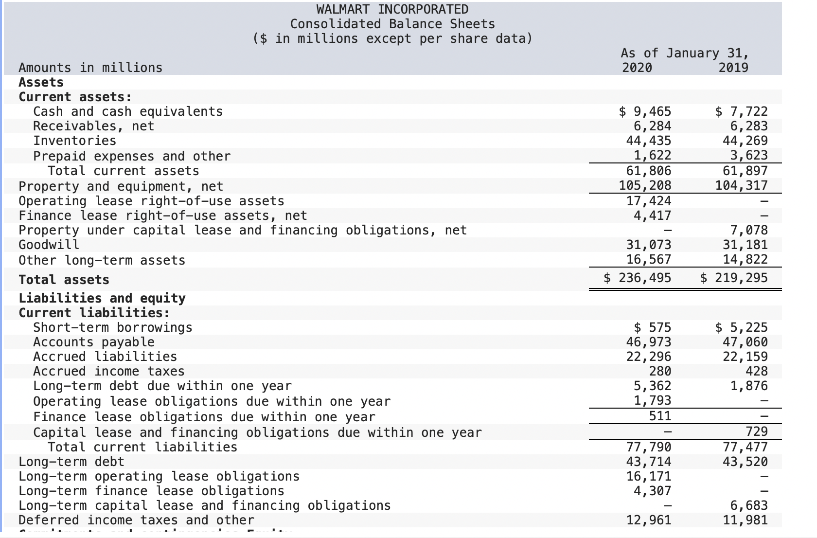
Task: Select the Total current assets label
Action: click(123, 171)
